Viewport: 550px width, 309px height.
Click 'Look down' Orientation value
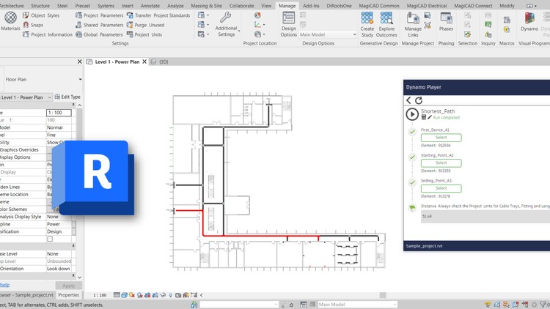[x=59, y=269]
